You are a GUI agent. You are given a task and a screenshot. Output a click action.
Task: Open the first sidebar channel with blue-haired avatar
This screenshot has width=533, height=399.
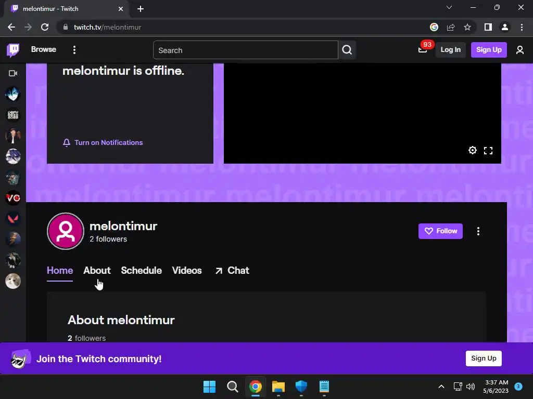pos(13,94)
